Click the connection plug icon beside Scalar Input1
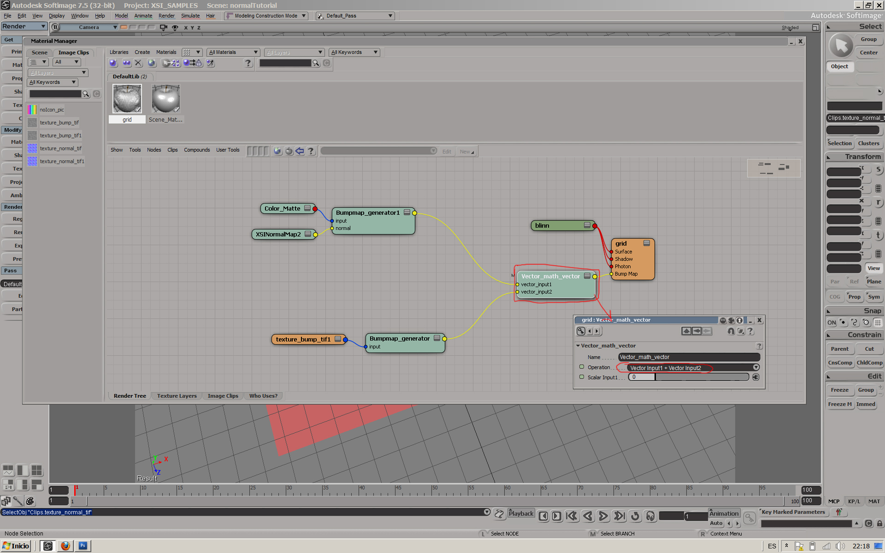Viewport: 885px width, 553px height. click(x=755, y=377)
